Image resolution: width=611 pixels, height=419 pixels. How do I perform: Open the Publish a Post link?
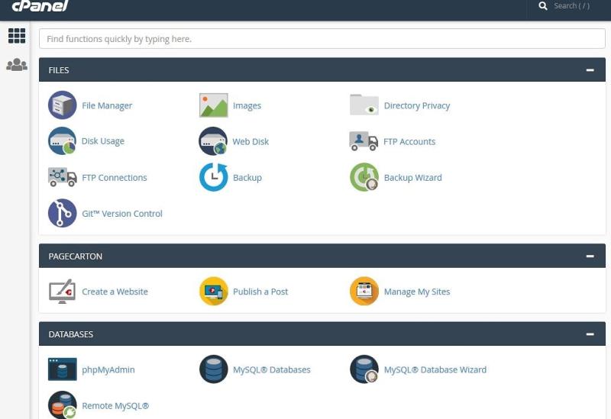tap(260, 292)
